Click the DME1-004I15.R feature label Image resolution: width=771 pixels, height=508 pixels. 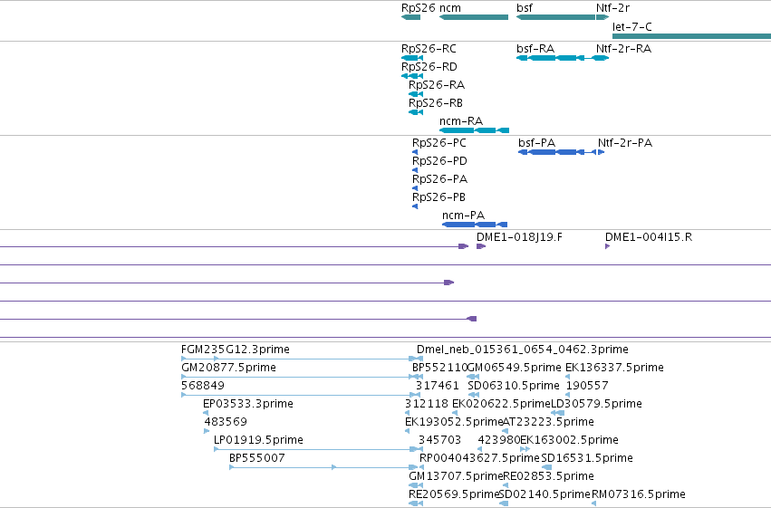click(649, 237)
